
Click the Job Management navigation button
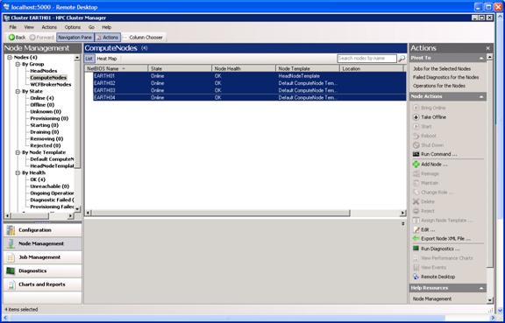click(x=42, y=257)
